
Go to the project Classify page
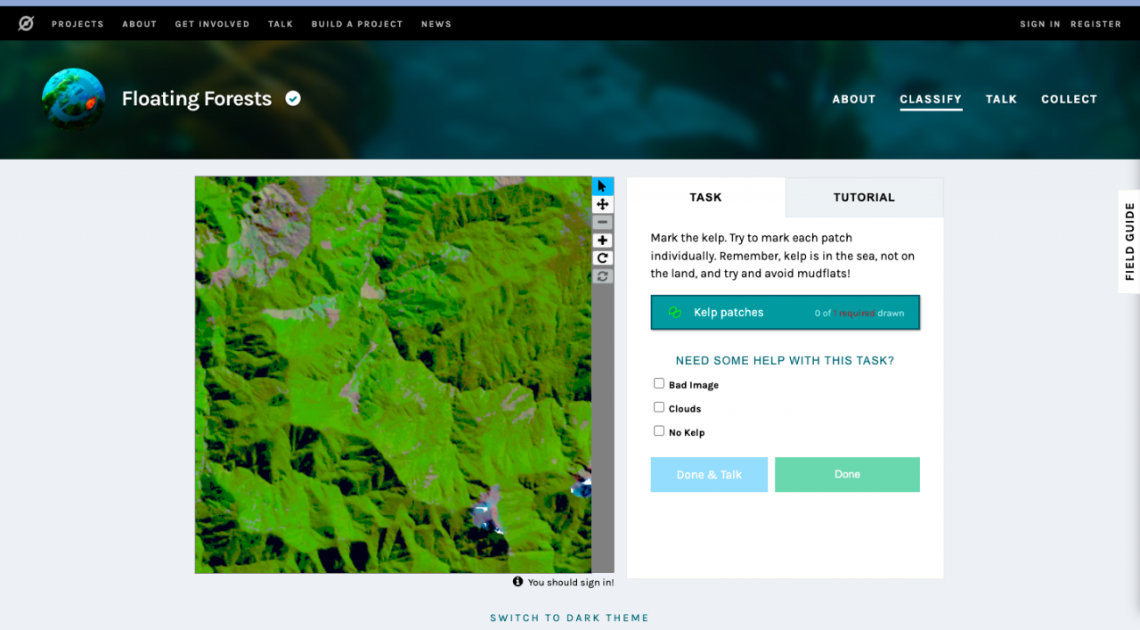pyautogui.click(x=931, y=99)
